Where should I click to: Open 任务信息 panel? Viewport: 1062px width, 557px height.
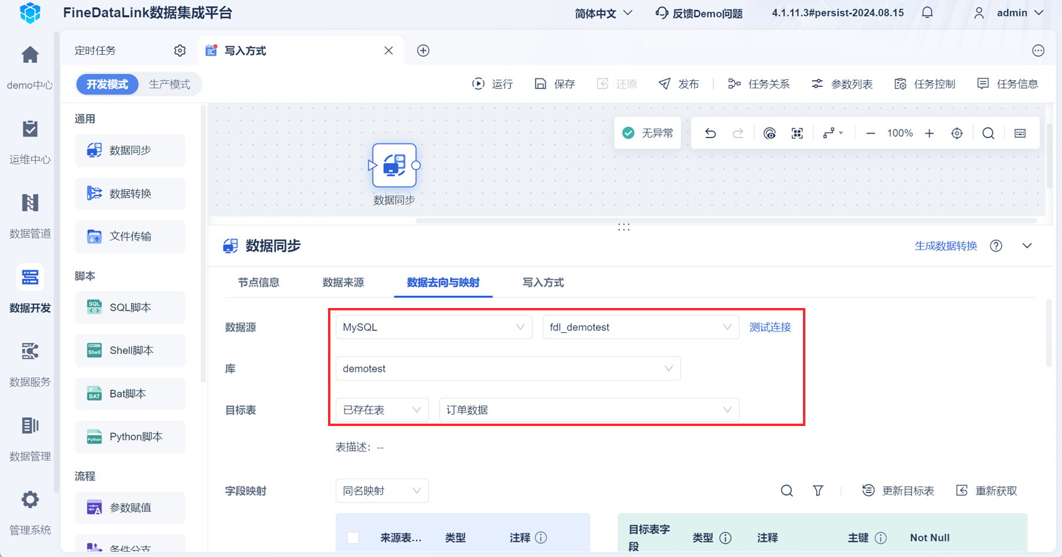(x=1008, y=84)
